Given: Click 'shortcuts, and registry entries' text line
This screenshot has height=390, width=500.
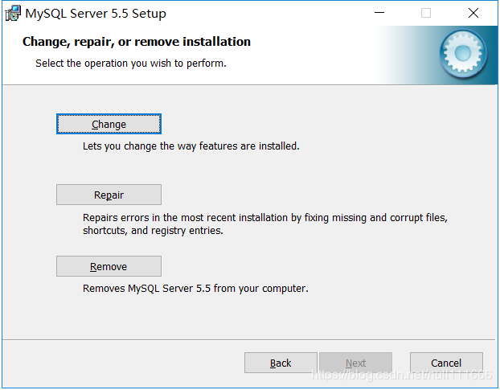Looking at the screenshot, I should [x=153, y=231].
